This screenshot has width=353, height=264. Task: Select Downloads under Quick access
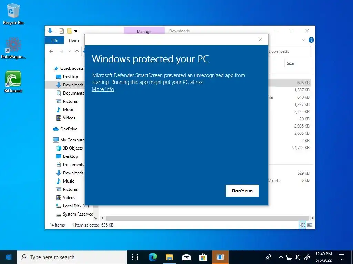(70, 85)
